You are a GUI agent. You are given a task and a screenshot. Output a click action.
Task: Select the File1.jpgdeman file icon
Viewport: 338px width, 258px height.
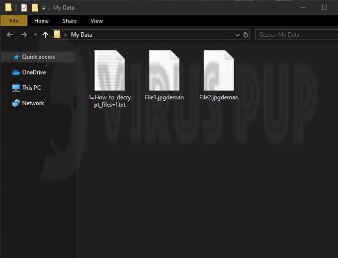[164, 70]
